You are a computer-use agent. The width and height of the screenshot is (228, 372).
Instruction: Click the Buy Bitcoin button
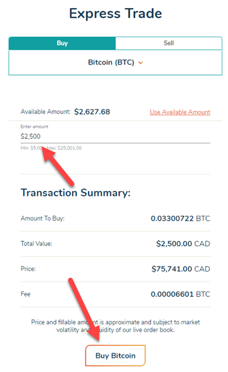(115, 355)
